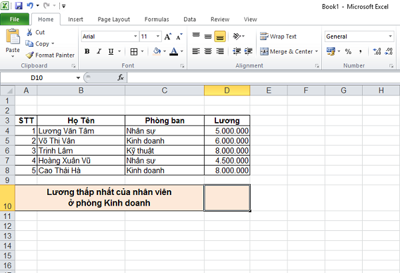400x273 pixels.
Task: Open the Font Color palette arrow
Action: (x=181, y=51)
